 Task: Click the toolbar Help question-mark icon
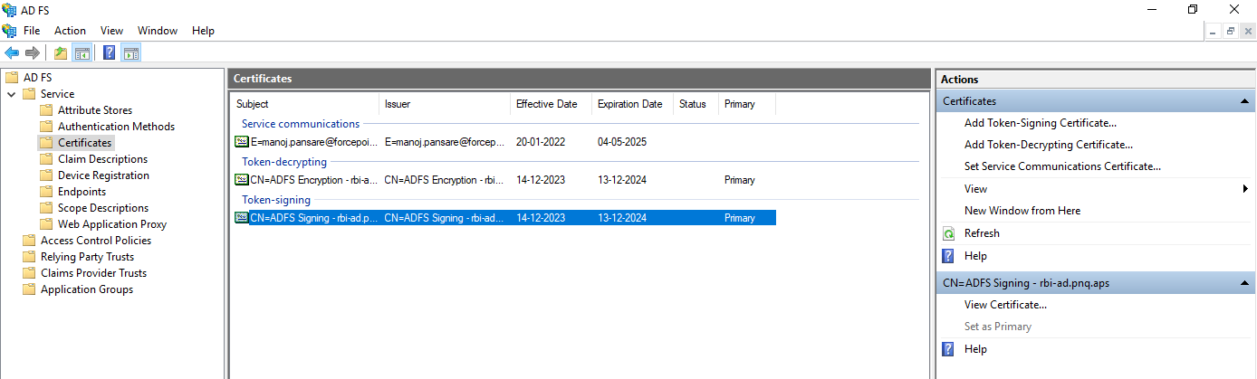point(110,52)
